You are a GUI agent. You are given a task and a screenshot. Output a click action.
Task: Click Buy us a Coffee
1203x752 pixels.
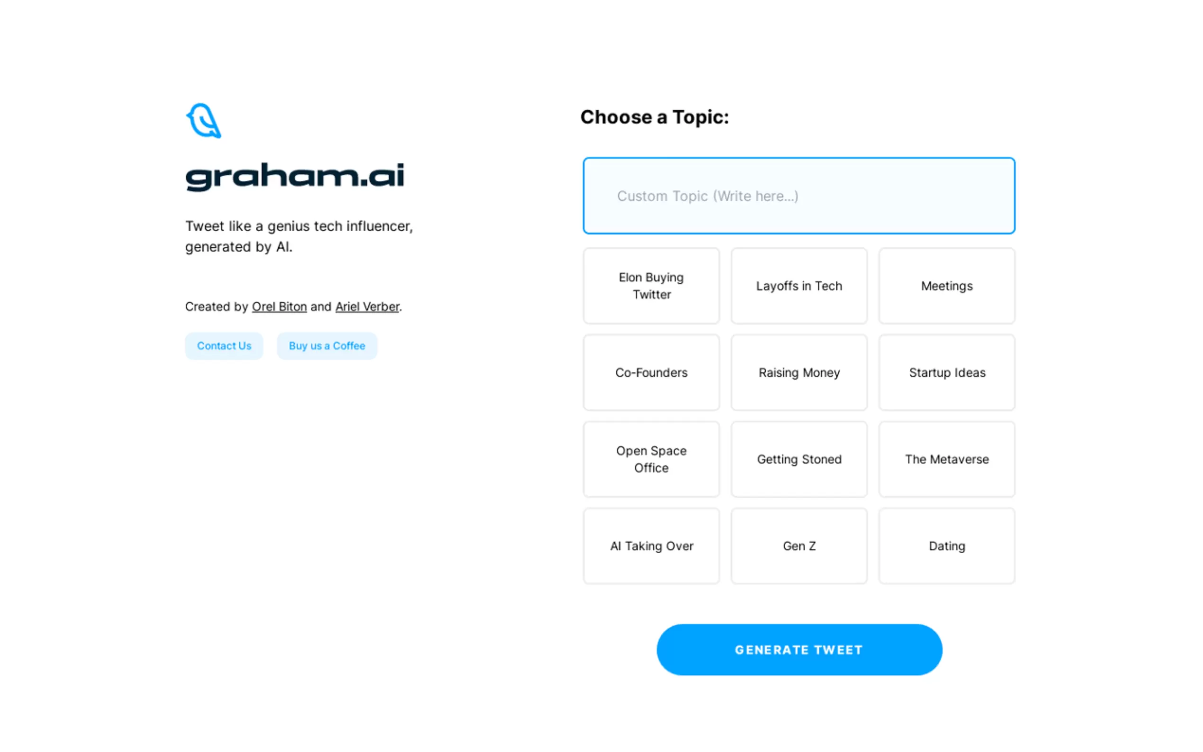pyautogui.click(x=327, y=346)
